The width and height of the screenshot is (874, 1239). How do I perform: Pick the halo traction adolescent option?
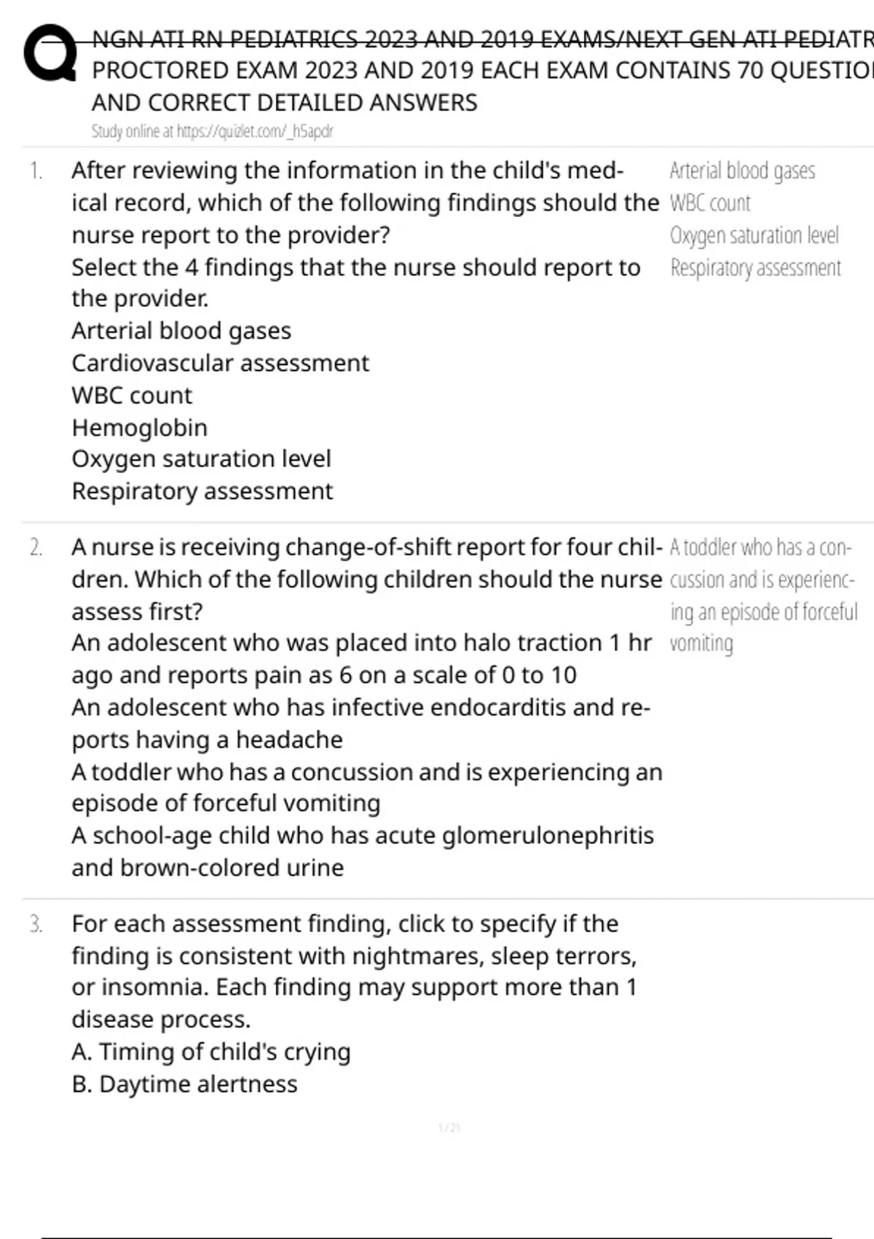361,659
